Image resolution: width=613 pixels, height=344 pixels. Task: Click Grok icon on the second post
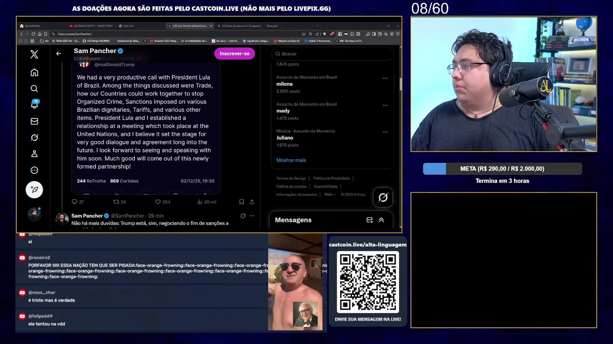(x=243, y=216)
